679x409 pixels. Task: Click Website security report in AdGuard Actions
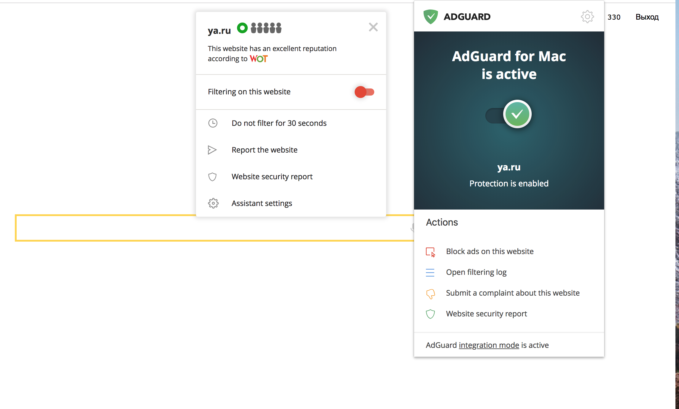click(486, 313)
